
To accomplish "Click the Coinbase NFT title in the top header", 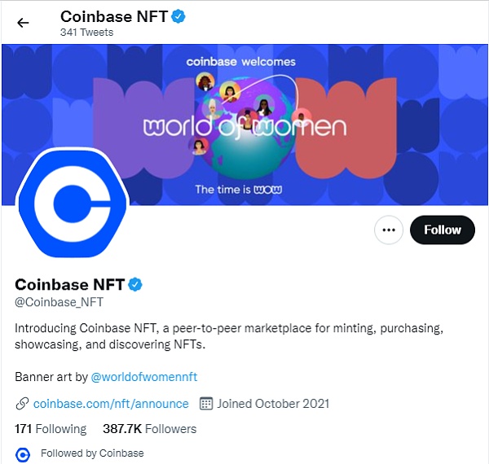I will click(112, 16).
